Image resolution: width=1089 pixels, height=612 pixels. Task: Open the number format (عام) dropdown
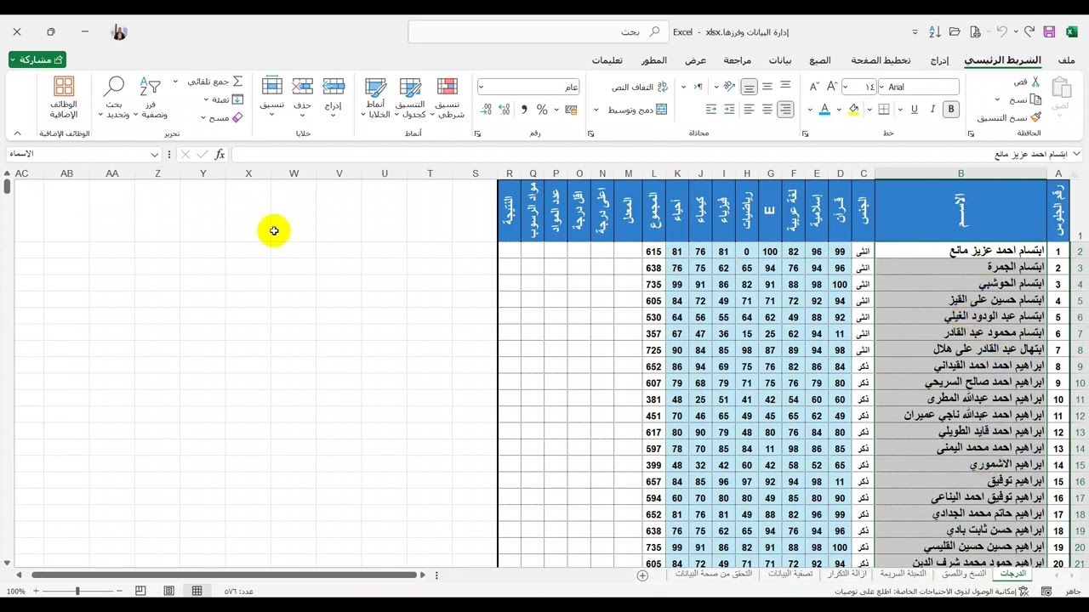coord(482,87)
